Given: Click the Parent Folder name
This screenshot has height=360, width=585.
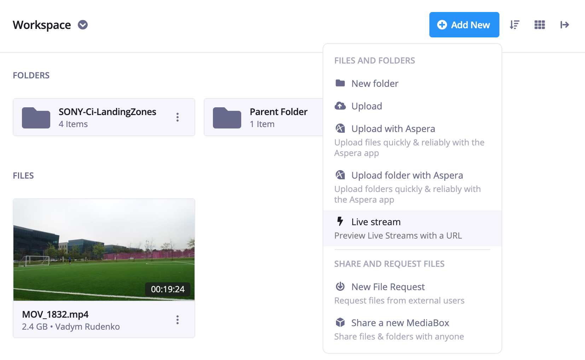Looking at the screenshot, I should point(279,112).
